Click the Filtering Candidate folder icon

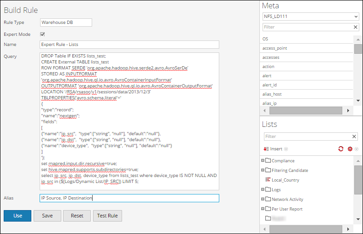point(268,170)
